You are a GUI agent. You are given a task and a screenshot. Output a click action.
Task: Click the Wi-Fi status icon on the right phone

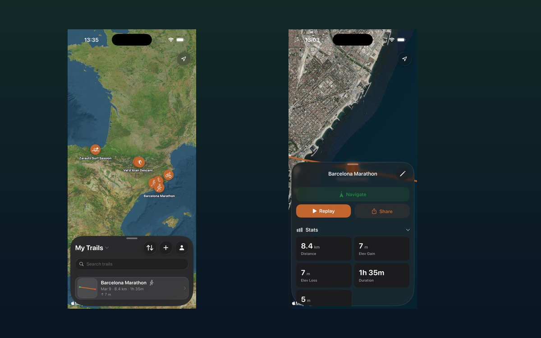(x=392, y=40)
